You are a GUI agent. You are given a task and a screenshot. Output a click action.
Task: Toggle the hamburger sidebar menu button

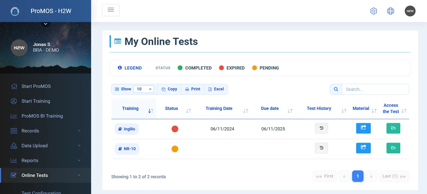pos(111,10)
